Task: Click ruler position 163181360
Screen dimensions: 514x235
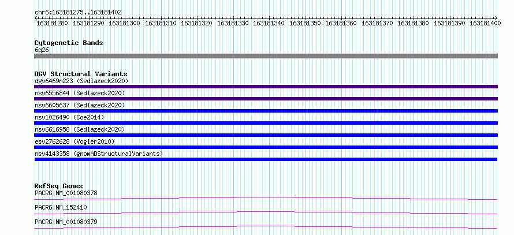Action: tap(341, 23)
